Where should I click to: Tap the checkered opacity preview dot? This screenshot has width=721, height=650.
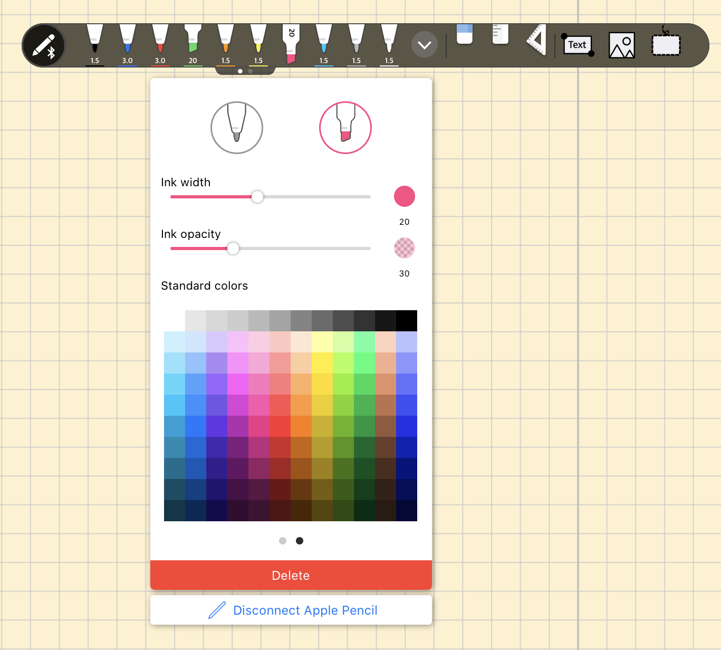pos(405,248)
